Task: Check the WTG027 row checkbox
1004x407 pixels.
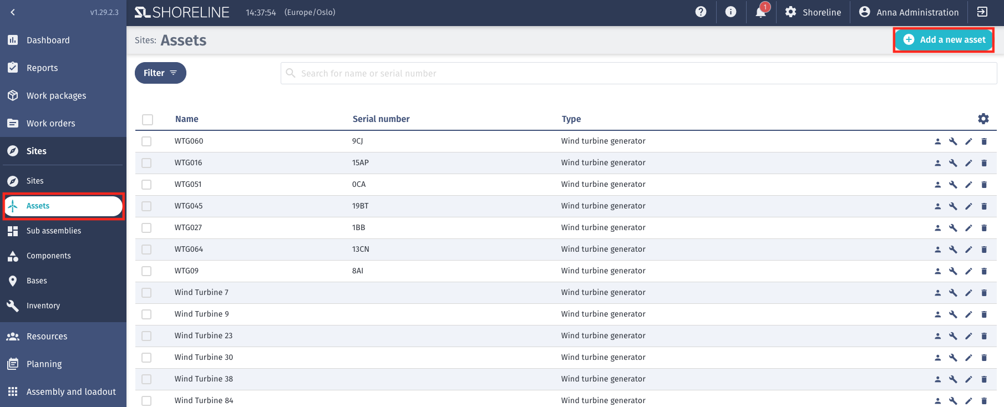Action: (x=146, y=228)
